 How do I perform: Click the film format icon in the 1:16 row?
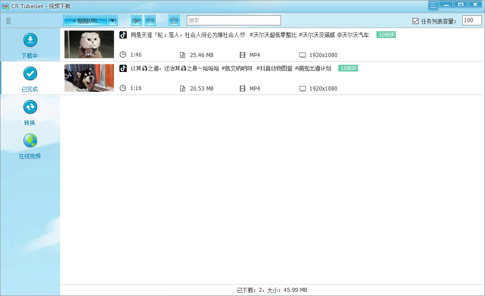(242, 88)
